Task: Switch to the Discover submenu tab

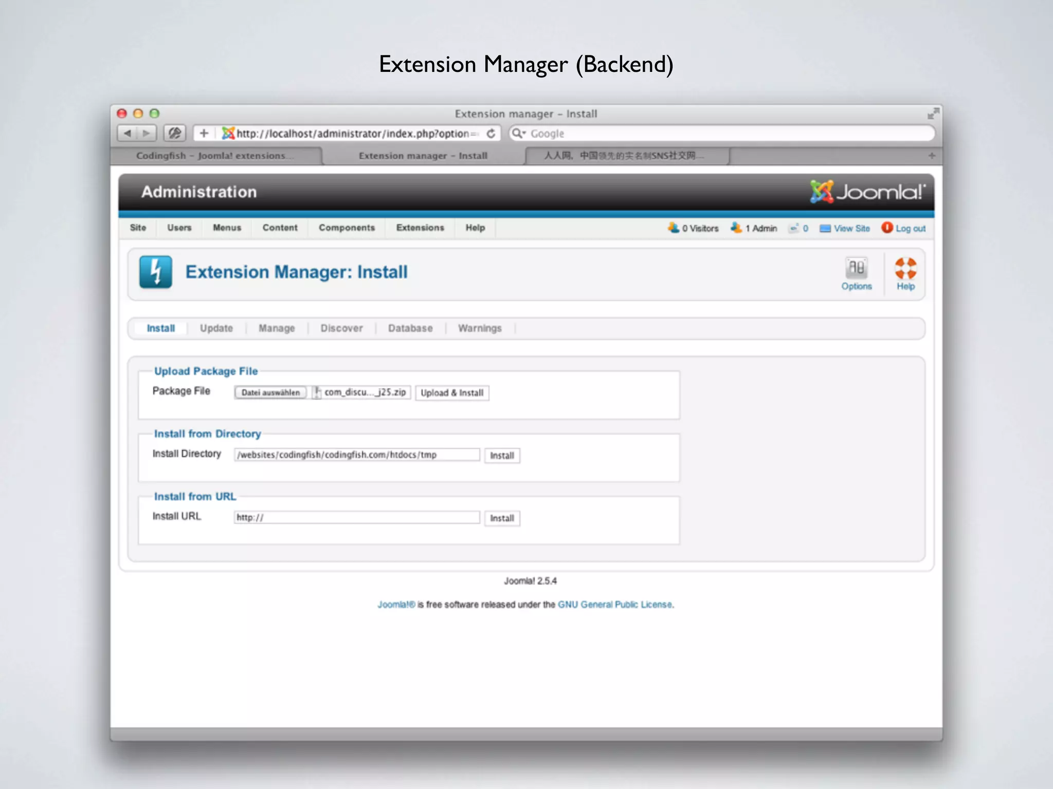Action: coord(341,328)
